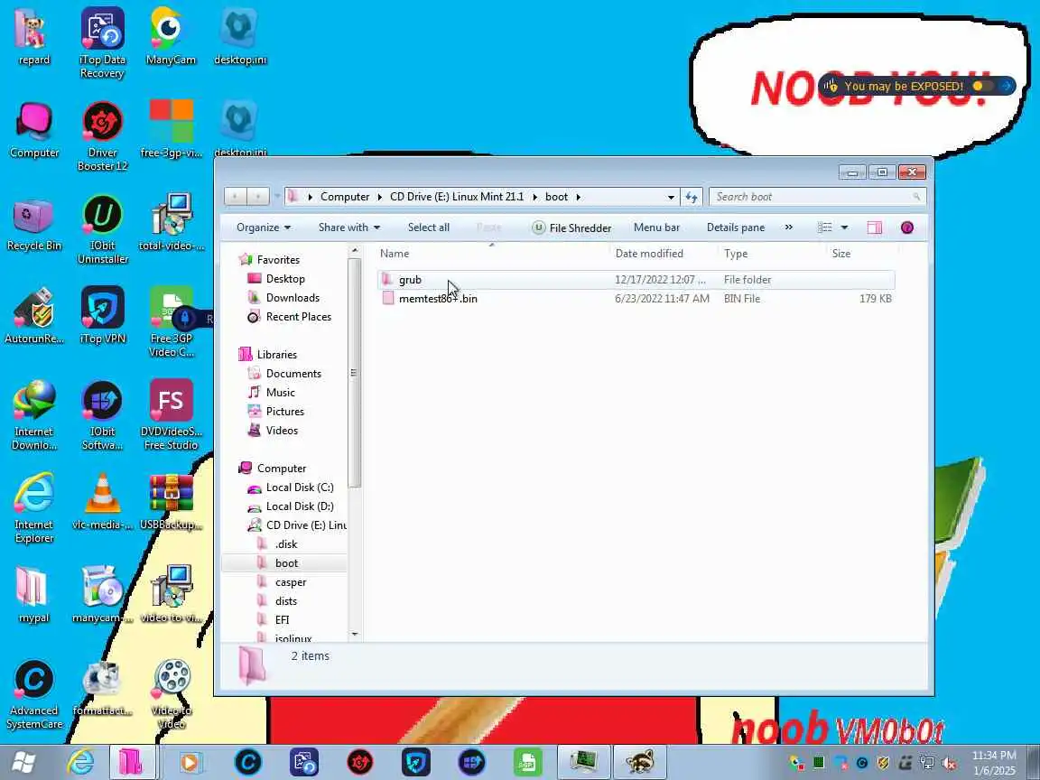Select the DVDVideoSoft Free Studio desktop icon
Viewport: 1040px width, 780px height.
click(171, 414)
